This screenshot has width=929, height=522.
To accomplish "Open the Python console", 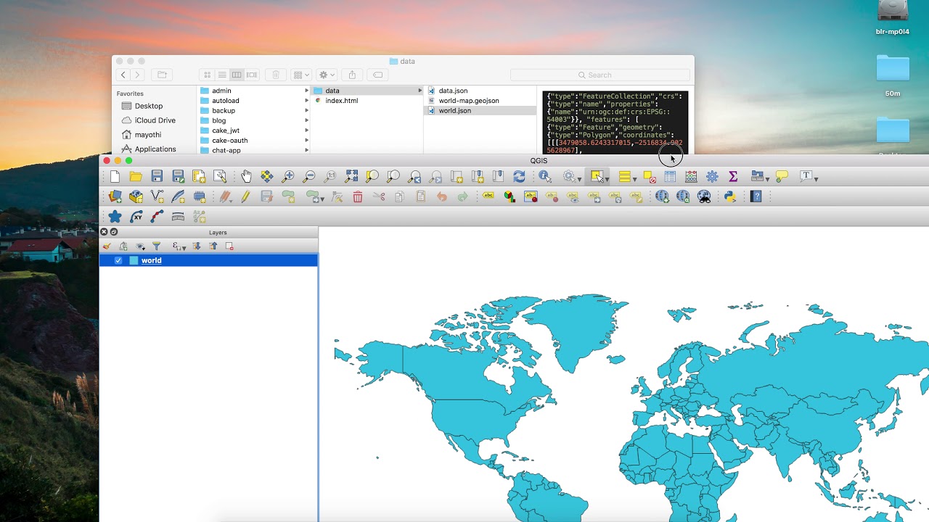I will (x=730, y=196).
